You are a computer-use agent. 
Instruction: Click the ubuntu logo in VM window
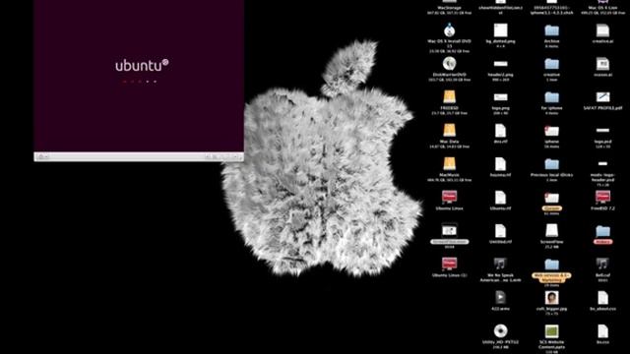(x=142, y=66)
